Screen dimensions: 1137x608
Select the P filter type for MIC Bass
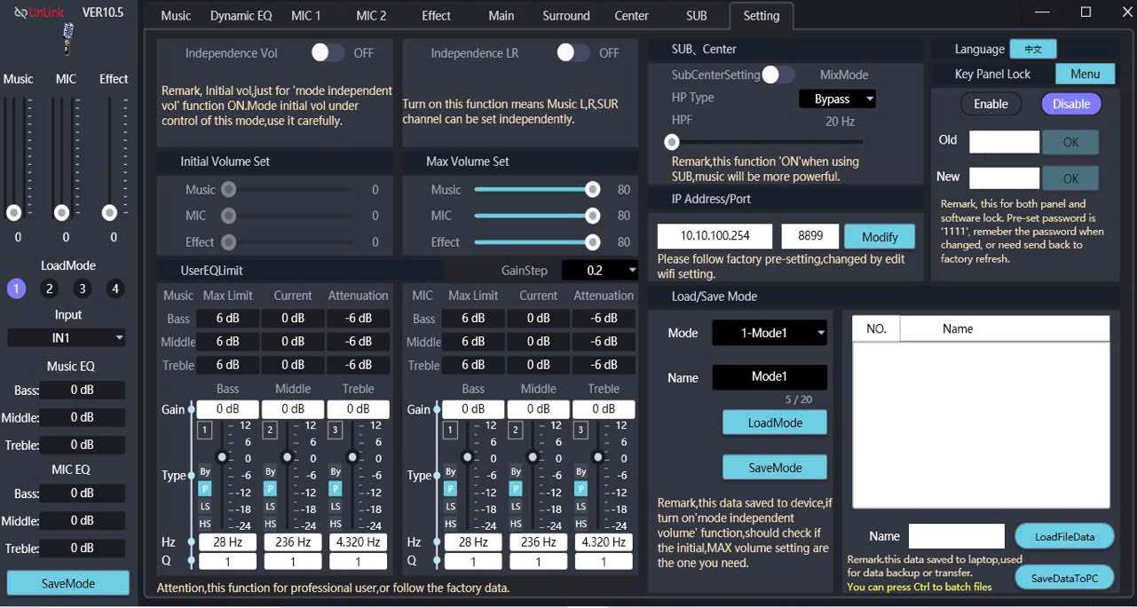point(450,489)
